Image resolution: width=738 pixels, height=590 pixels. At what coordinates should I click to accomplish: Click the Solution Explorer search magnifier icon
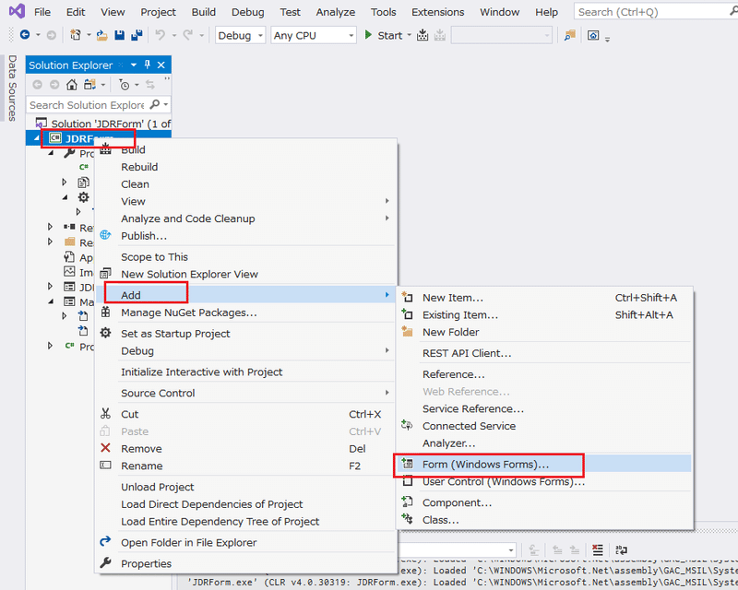[x=155, y=104]
